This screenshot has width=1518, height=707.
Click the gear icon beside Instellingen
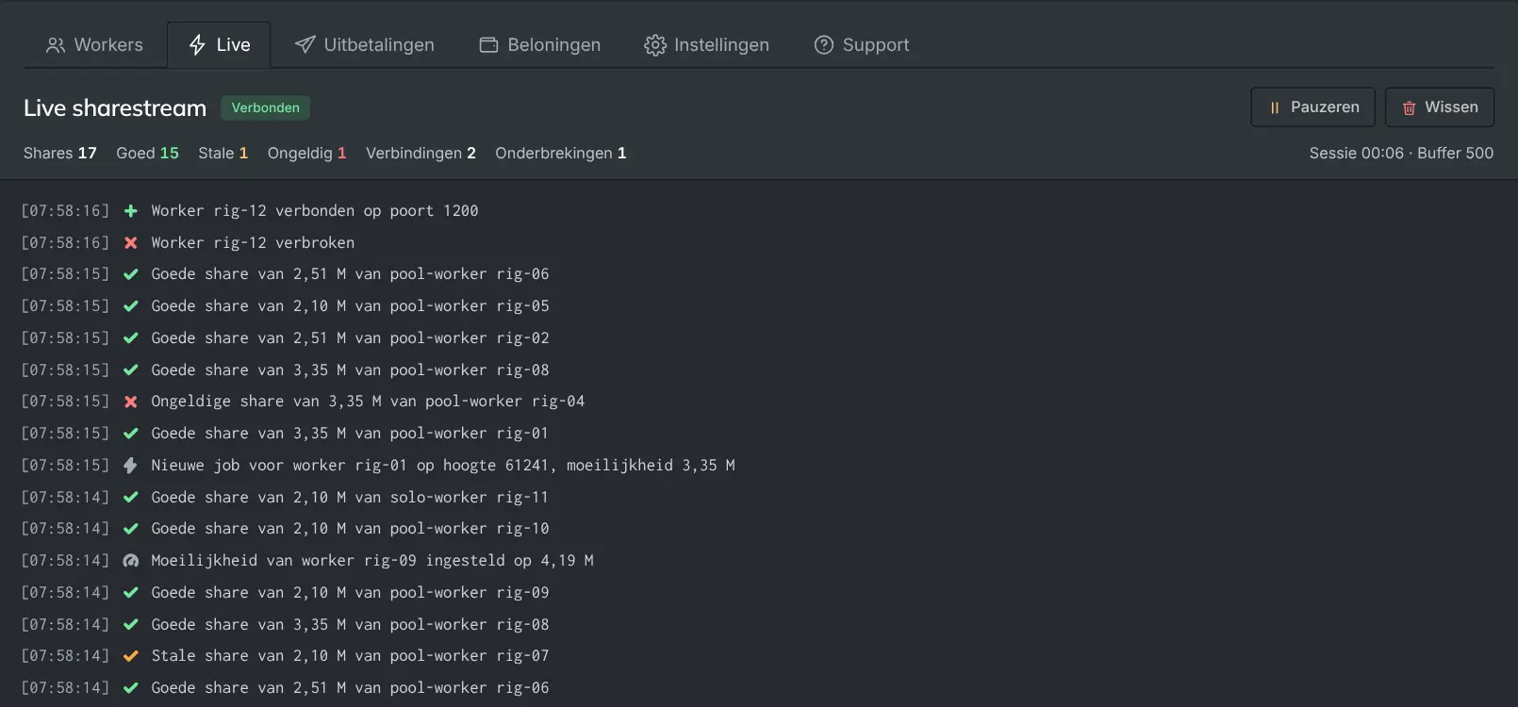pyautogui.click(x=655, y=45)
